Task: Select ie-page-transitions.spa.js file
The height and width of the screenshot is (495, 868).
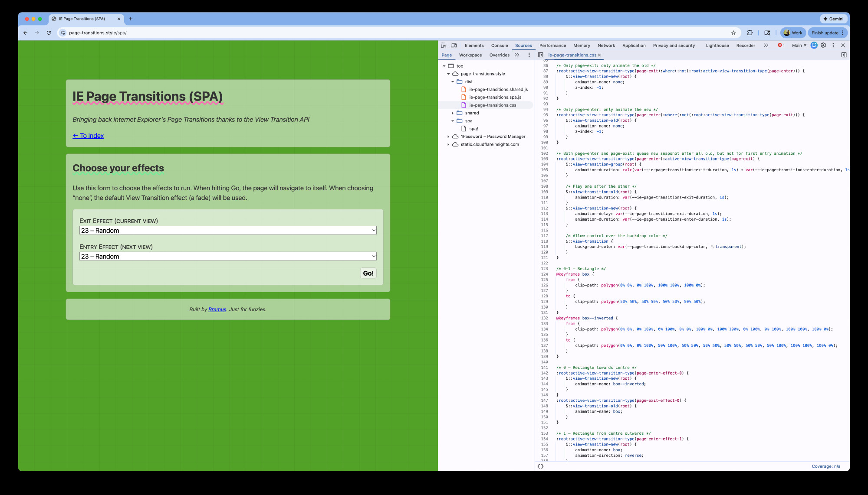Action: 495,98
